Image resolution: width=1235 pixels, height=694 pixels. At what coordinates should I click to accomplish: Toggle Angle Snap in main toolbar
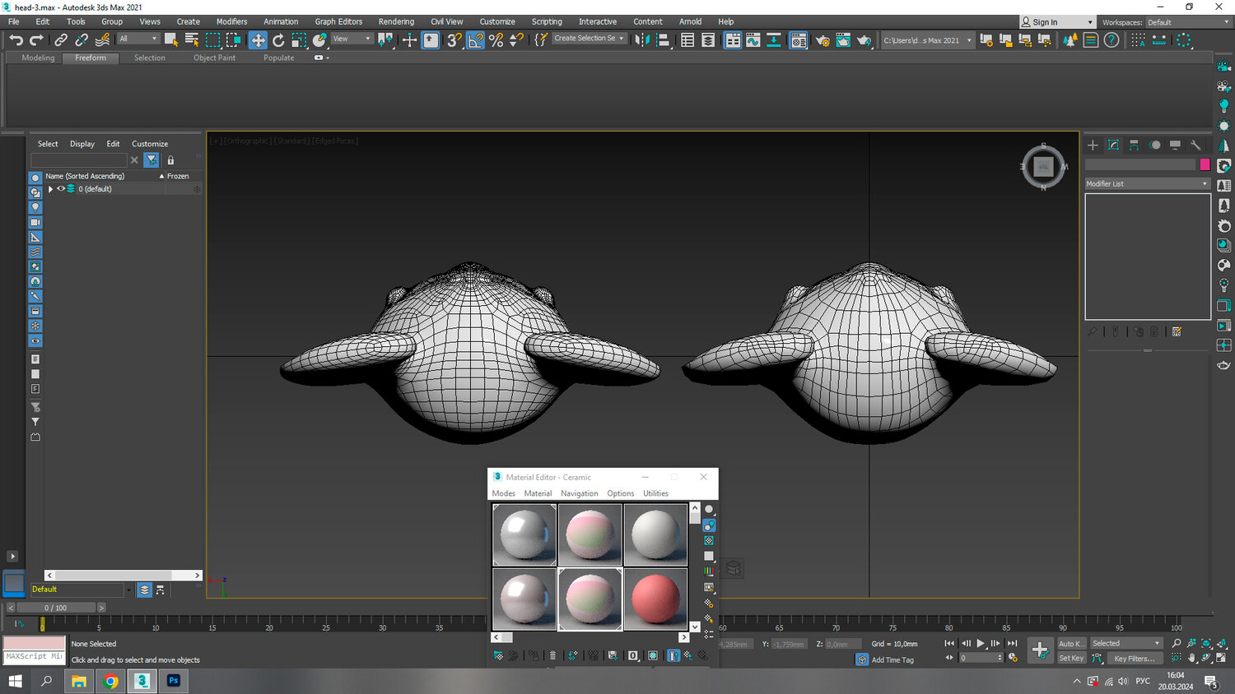point(476,39)
